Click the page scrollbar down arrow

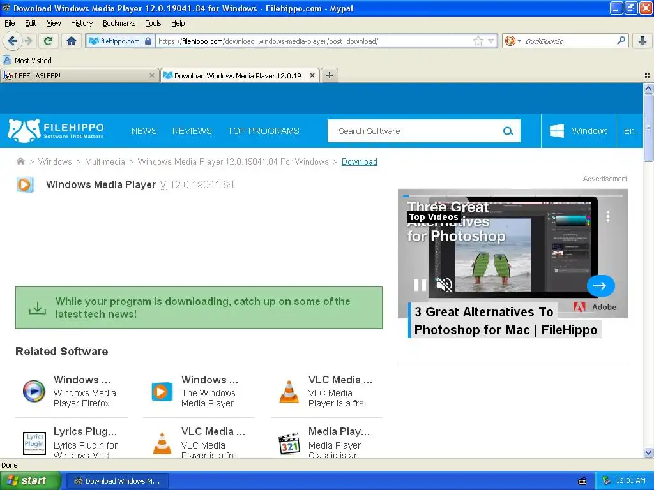point(648,452)
